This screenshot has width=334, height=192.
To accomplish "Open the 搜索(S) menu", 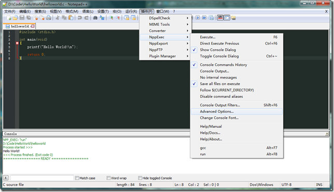I will (x=40, y=11).
